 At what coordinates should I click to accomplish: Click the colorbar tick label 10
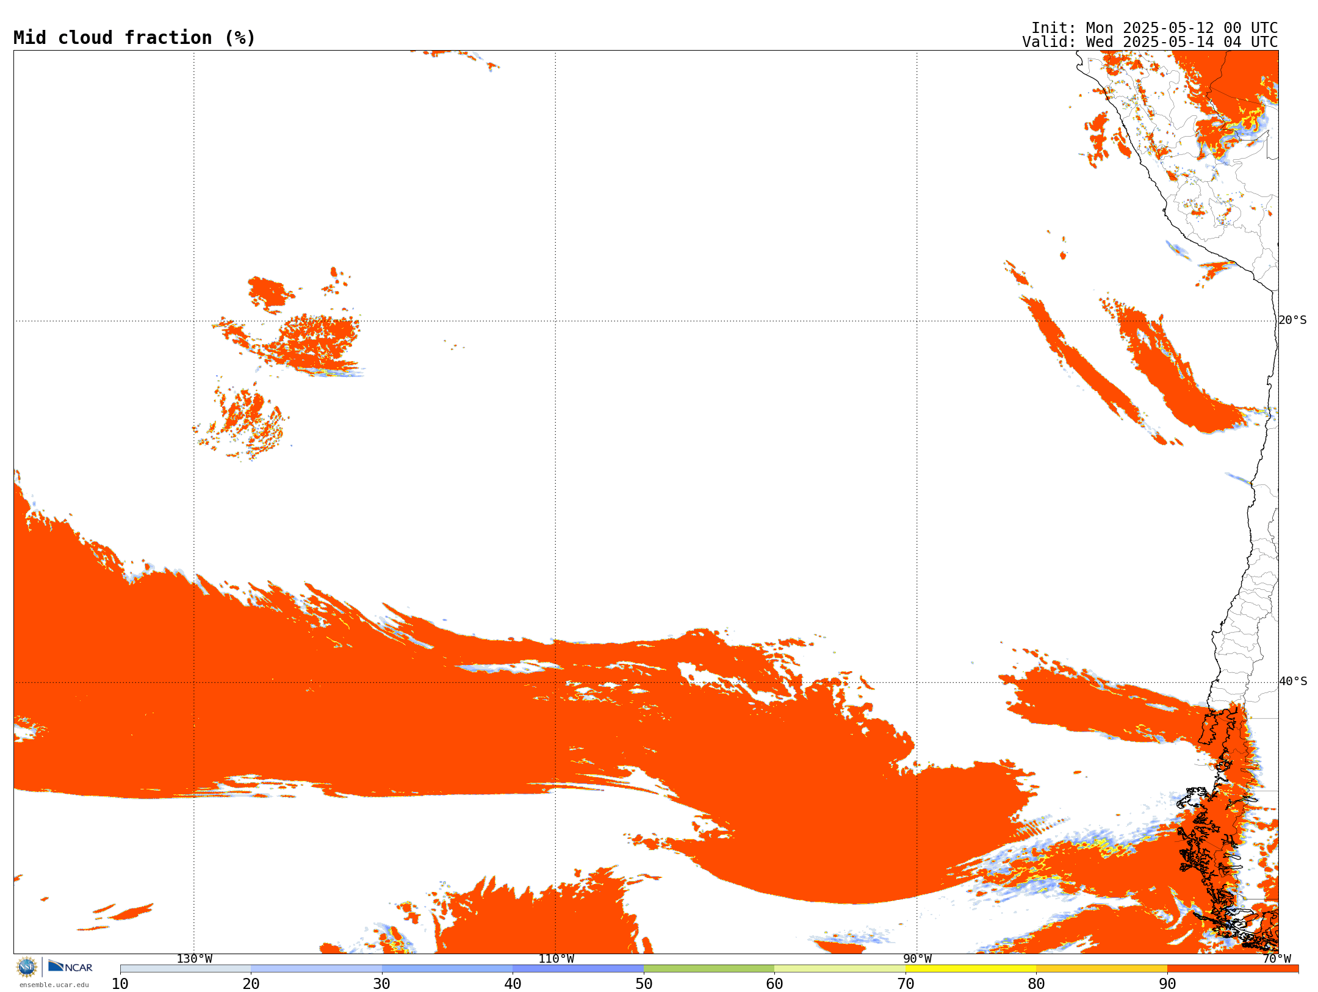coord(120,984)
